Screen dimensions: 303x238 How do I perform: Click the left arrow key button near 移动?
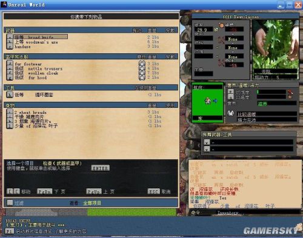(x=10, y=191)
